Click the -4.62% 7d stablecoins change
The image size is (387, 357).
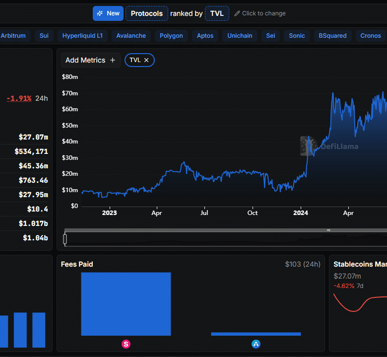click(348, 286)
